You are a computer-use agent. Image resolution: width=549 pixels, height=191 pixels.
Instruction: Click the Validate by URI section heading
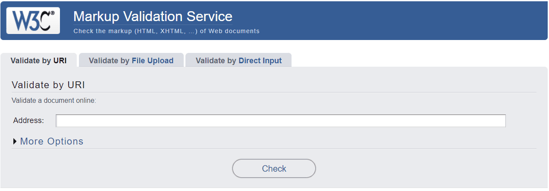[48, 85]
